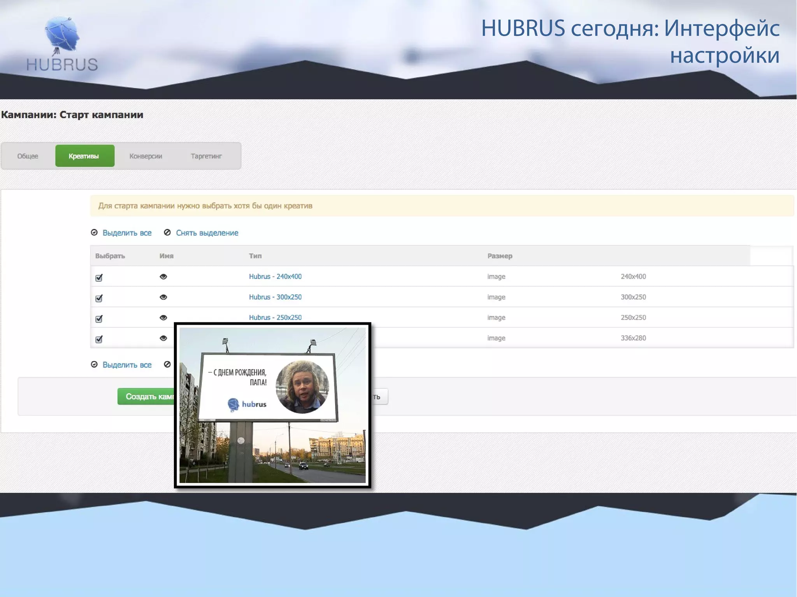Click the billboard preview image popup
The height and width of the screenshot is (597, 797).
[x=272, y=405]
